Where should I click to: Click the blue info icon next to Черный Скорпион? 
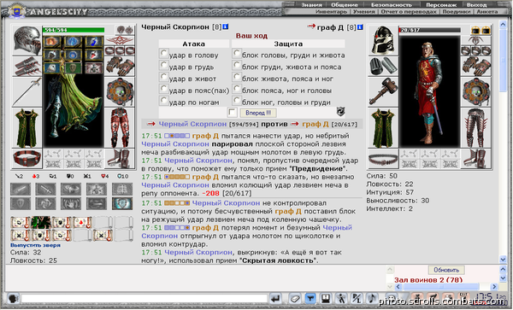point(226,26)
